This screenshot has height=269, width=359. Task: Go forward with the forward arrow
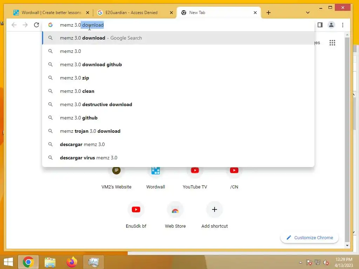pyautogui.click(x=25, y=25)
